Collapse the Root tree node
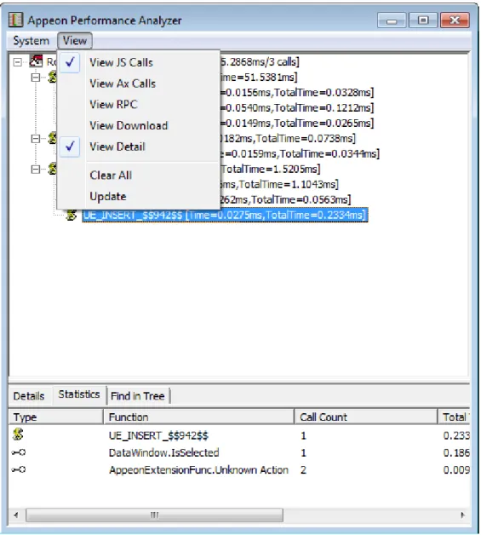 point(17,61)
